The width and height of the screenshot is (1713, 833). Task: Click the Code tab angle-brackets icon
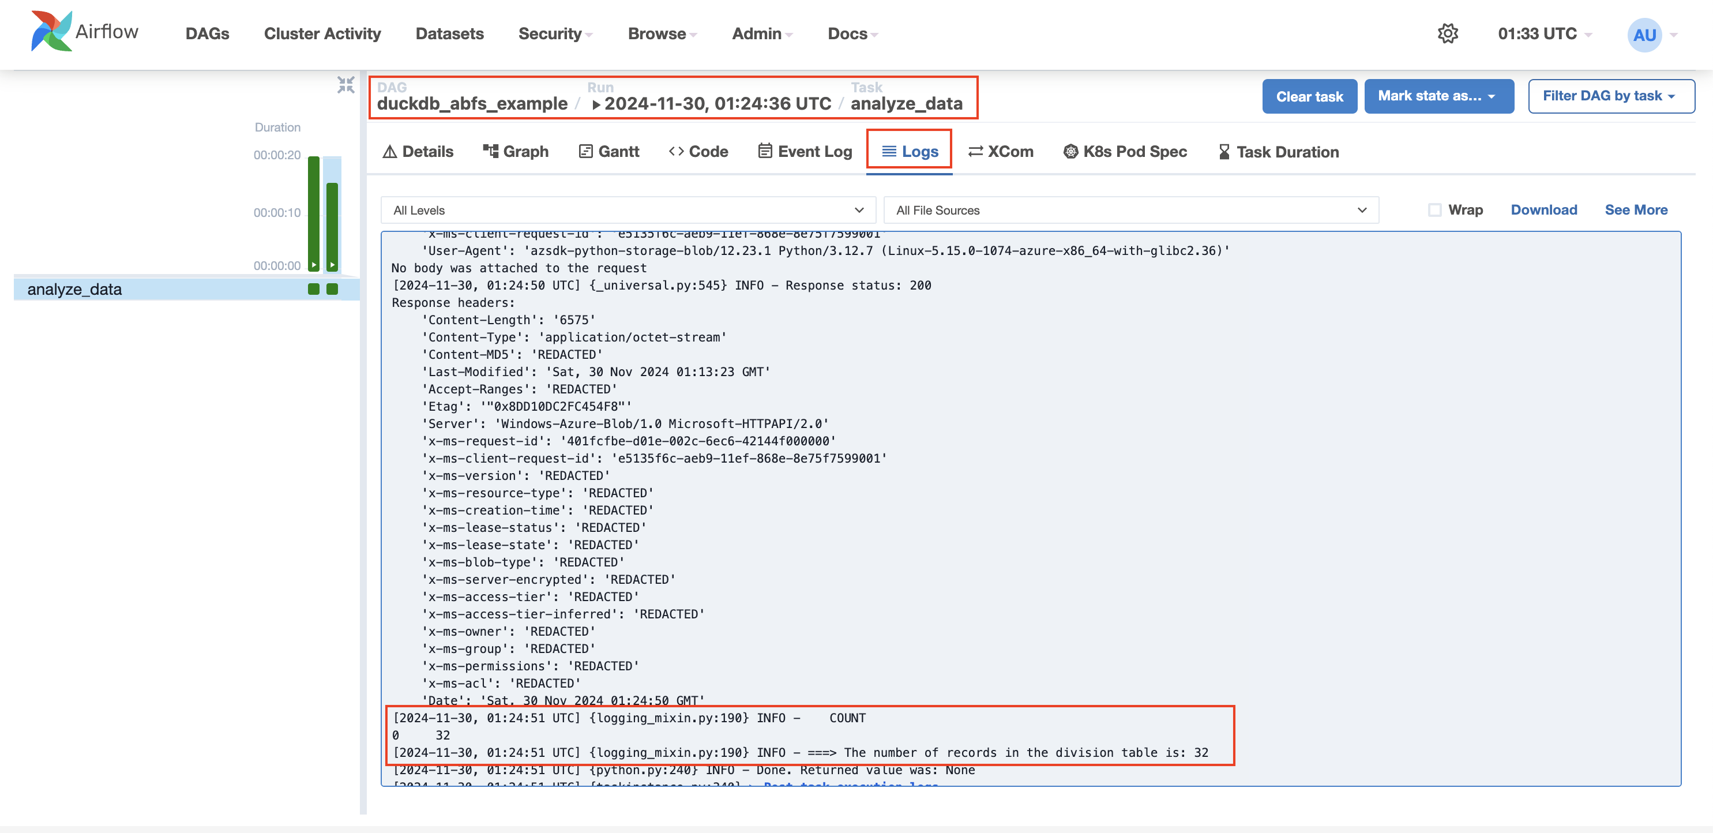(x=677, y=152)
